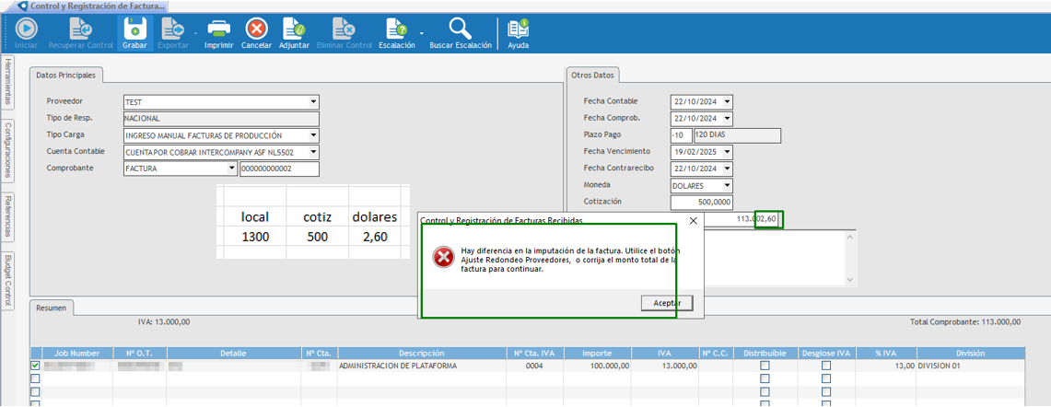
Task: Click the observations scrollbar up arrow
Action: (851, 236)
